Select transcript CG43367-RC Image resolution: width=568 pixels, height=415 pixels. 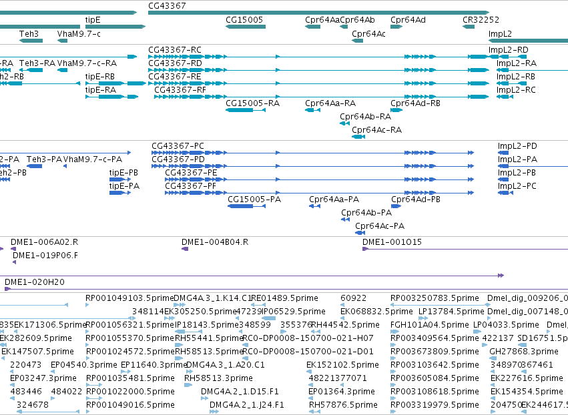tap(319, 57)
